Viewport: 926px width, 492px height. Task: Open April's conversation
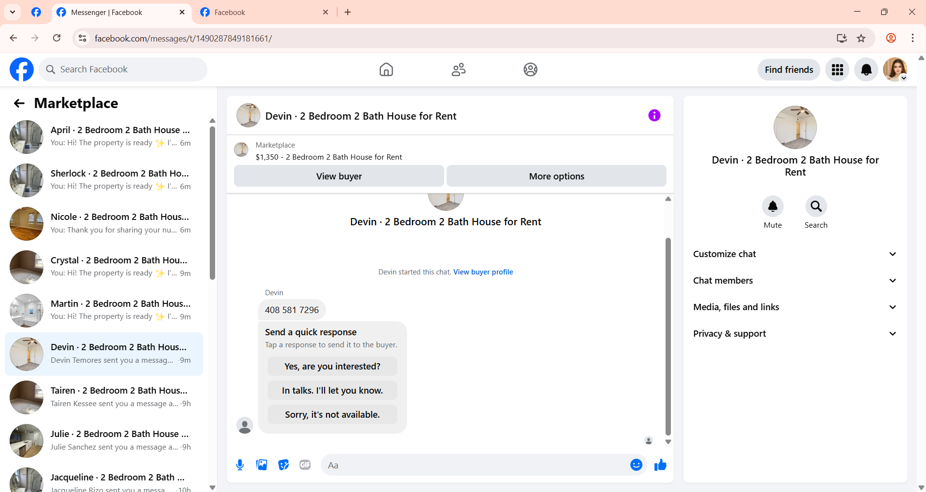click(104, 137)
